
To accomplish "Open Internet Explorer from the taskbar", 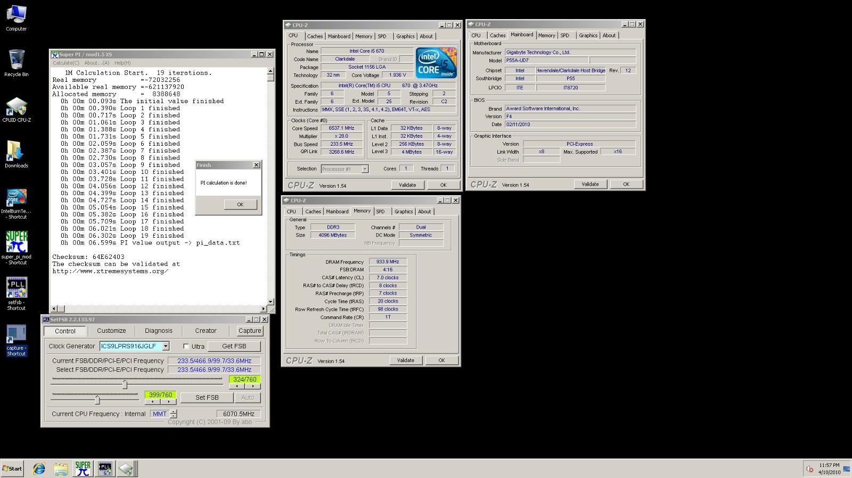I will pos(39,468).
